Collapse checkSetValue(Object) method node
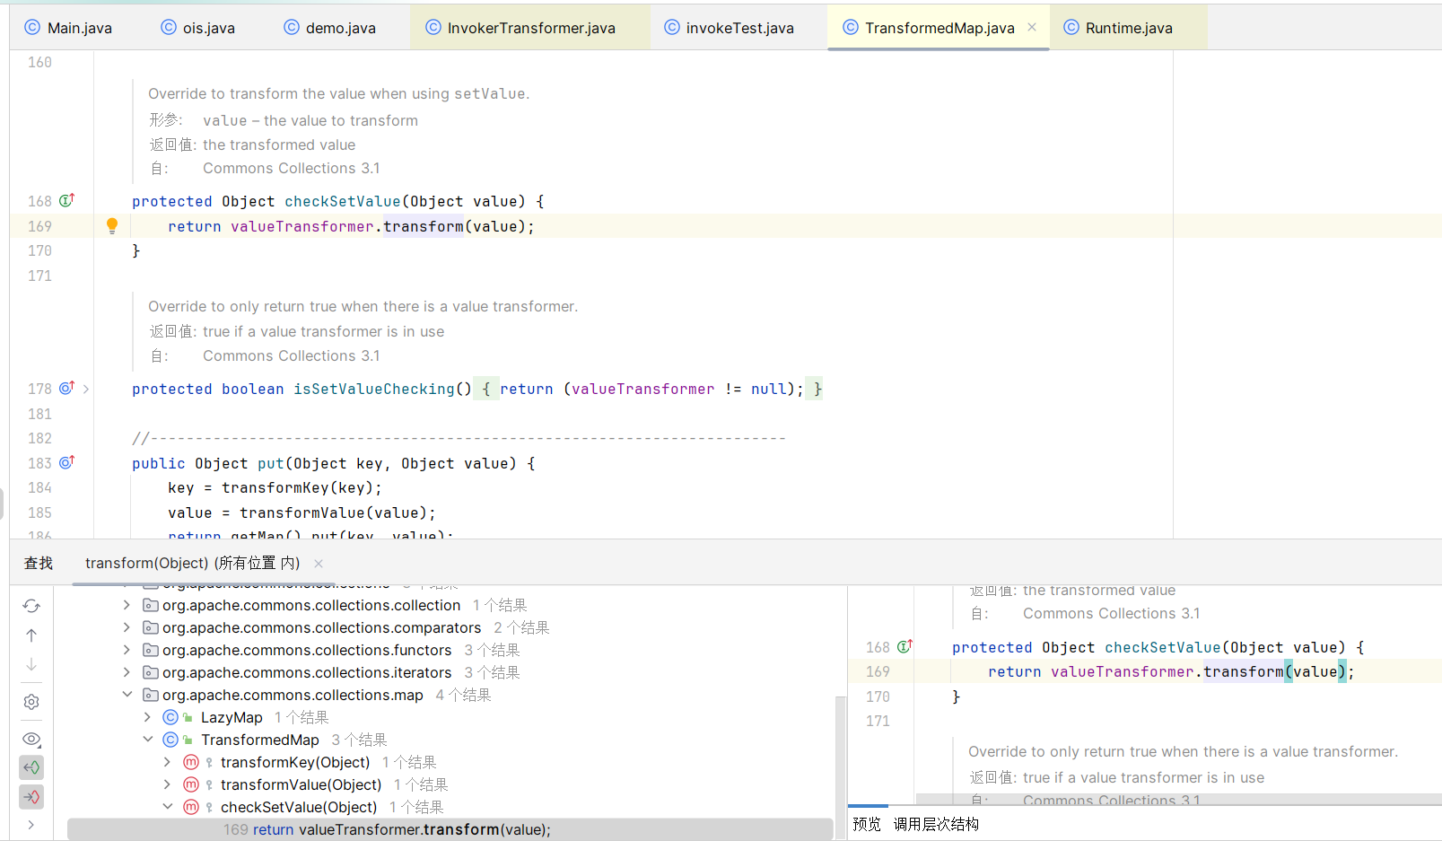This screenshot has width=1442, height=841. 167,807
